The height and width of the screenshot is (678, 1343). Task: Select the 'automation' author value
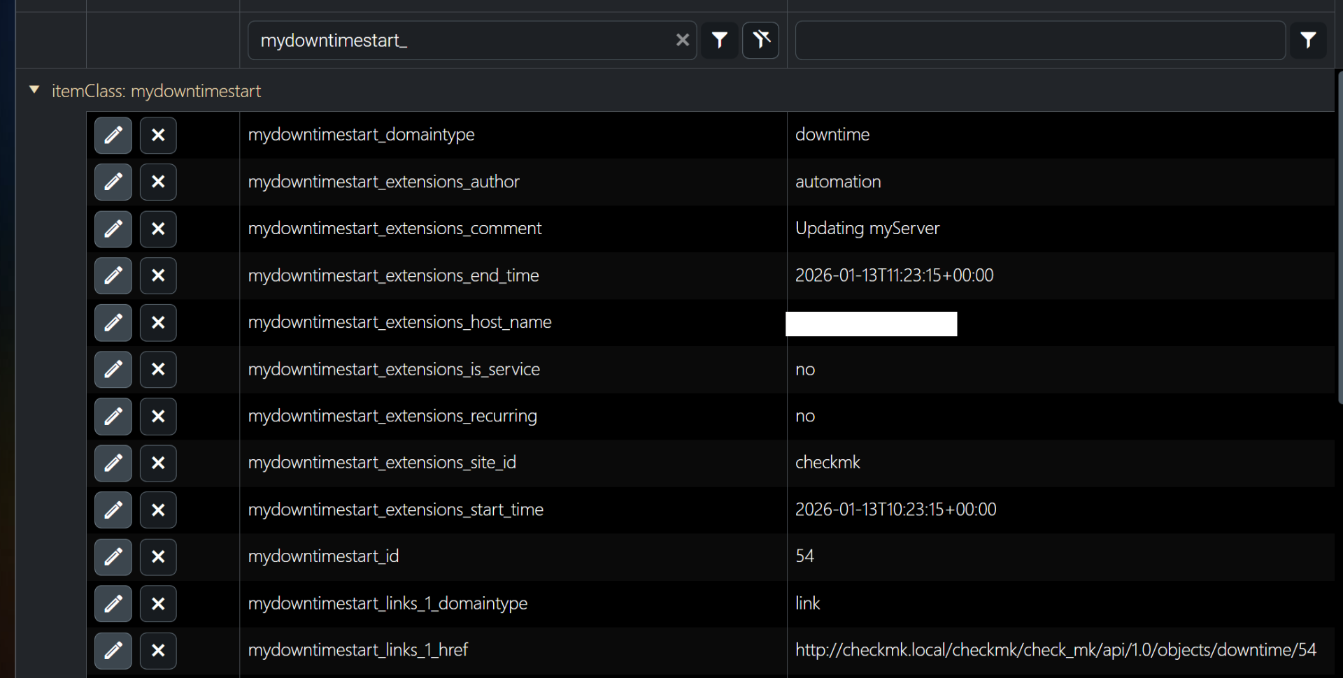click(838, 182)
